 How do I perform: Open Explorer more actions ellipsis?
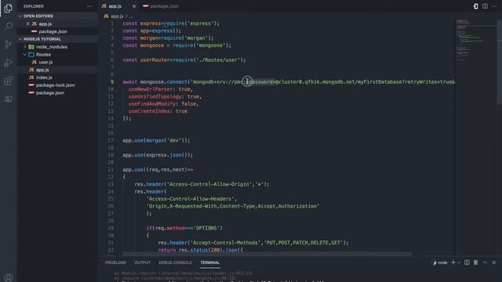(89, 6)
